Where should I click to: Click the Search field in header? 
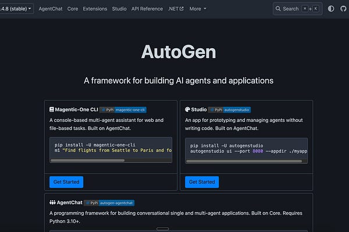[298, 9]
